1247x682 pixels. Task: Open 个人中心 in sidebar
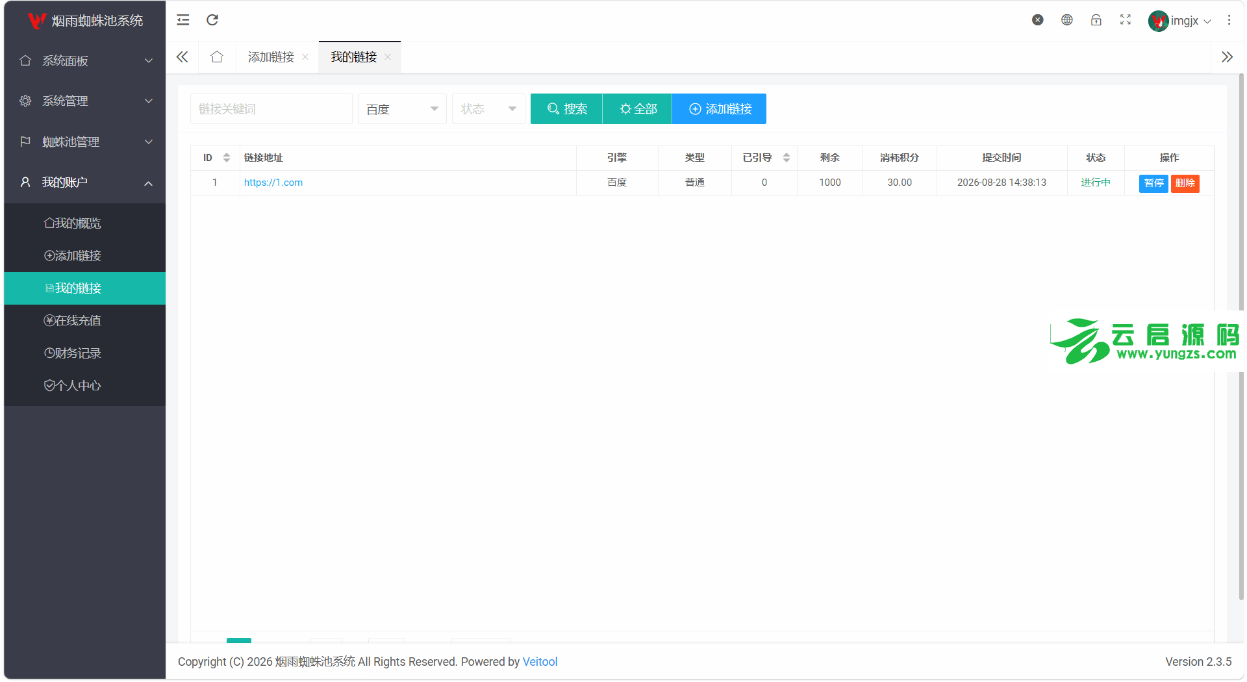coord(85,386)
